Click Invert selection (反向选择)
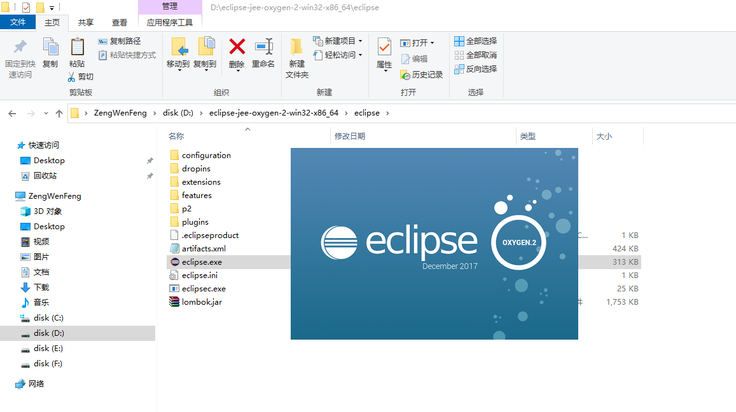The image size is (736, 412). (475, 69)
